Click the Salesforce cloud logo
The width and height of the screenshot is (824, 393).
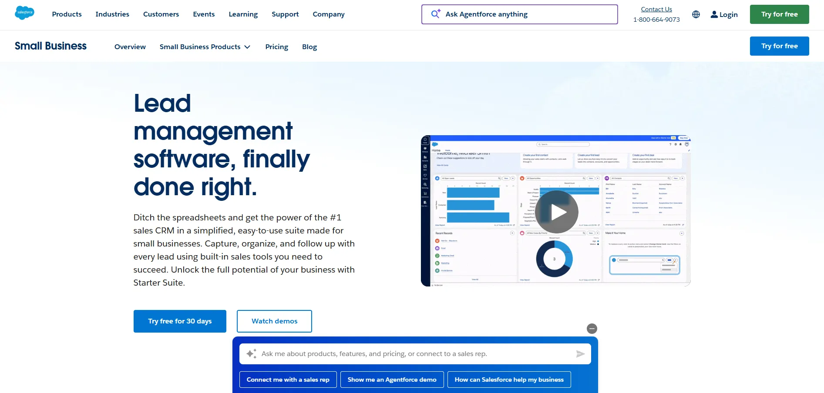coord(24,13)
